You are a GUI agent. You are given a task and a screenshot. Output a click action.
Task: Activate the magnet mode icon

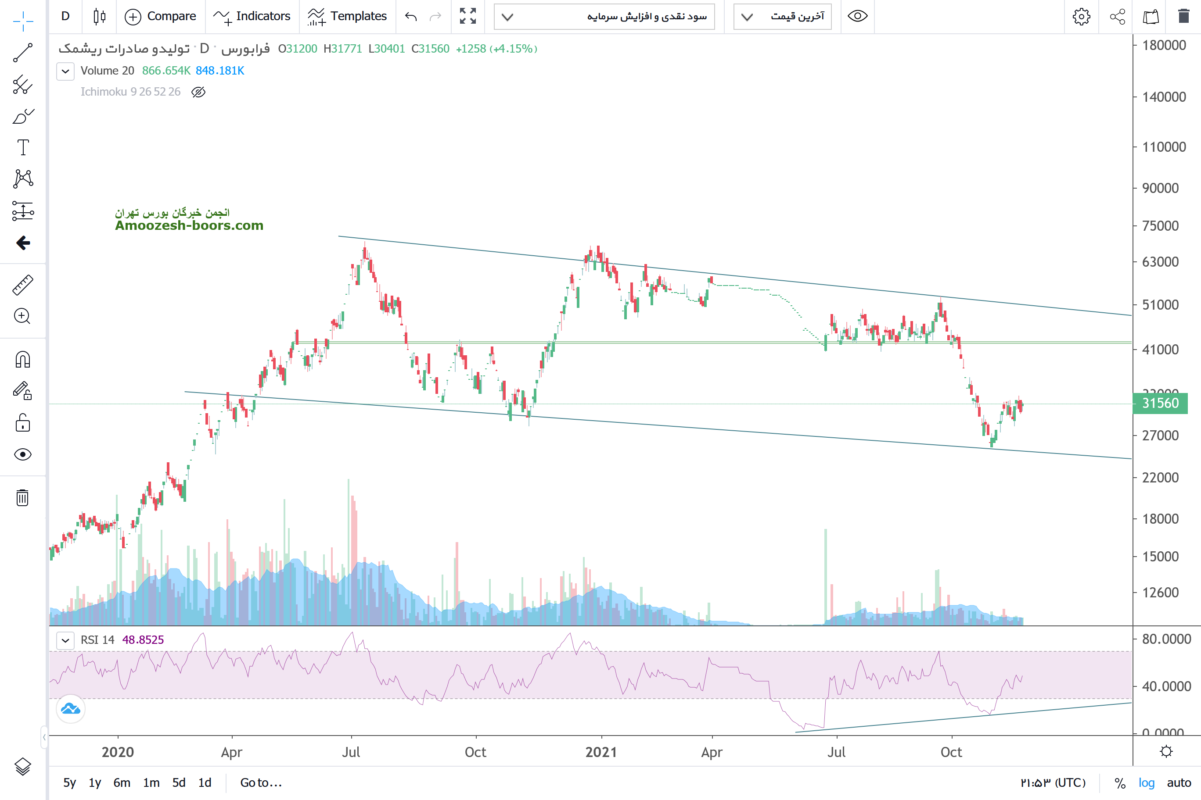22,360
